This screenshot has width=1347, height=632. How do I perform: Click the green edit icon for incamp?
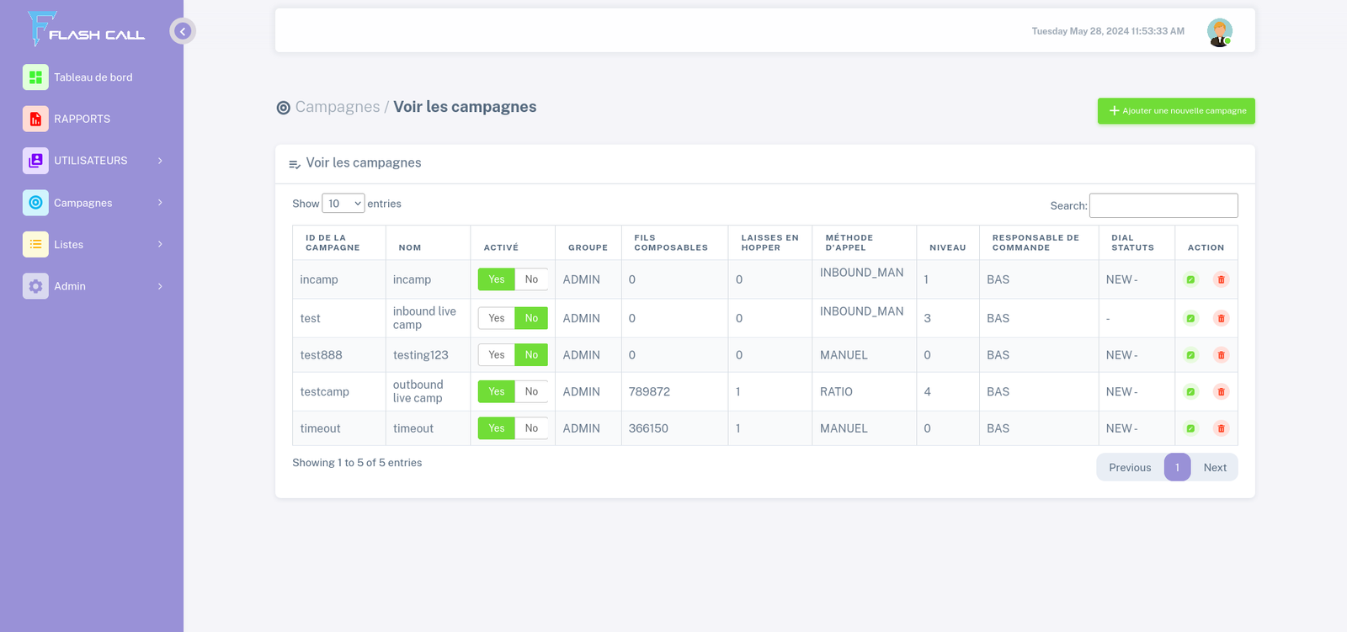[1190, 279]
